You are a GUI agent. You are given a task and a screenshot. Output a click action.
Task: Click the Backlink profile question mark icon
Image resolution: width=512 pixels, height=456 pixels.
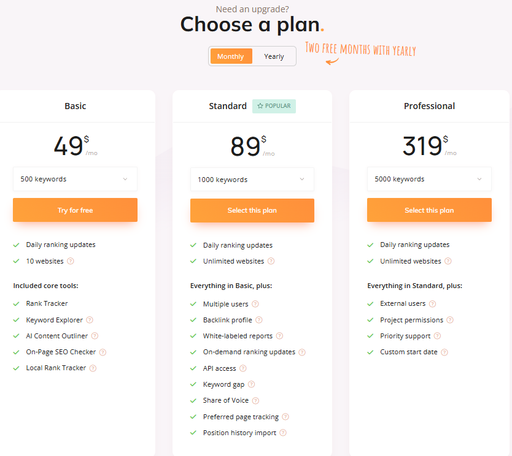[x=258, y=320]
